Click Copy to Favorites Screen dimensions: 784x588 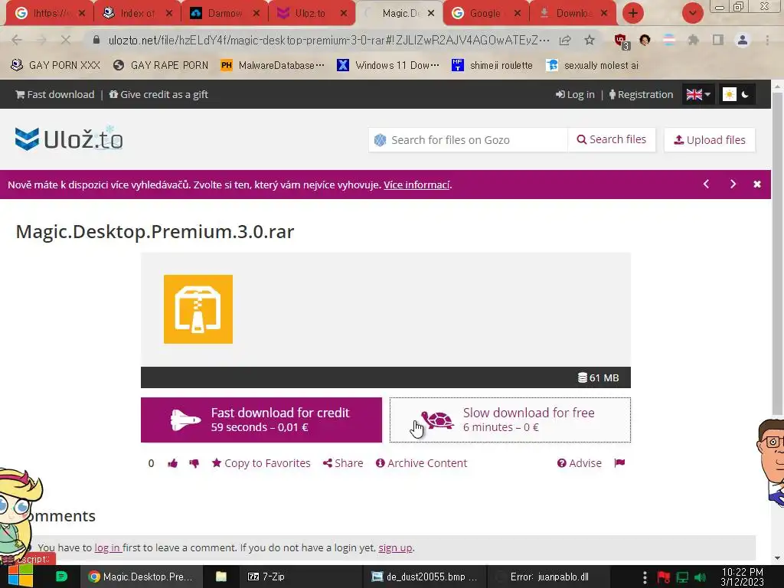[261, 463]
